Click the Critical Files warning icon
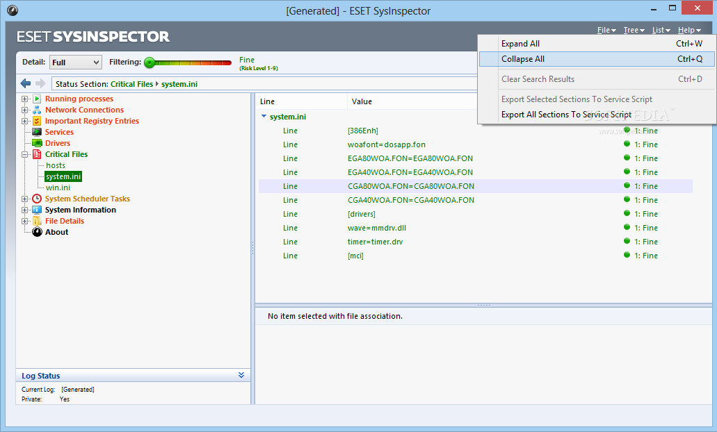The width and height of the screenshot is (717, 432). click(x=37, y=154)
